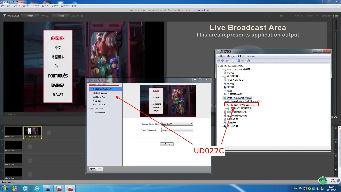Click the volume icon in the system tray

point(318,189)
